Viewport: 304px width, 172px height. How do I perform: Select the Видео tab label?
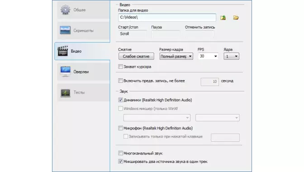click(76, 51)
